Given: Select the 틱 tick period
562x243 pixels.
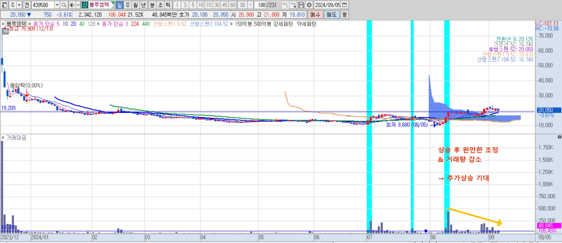Looking at the screenshot, I should 168,5.
